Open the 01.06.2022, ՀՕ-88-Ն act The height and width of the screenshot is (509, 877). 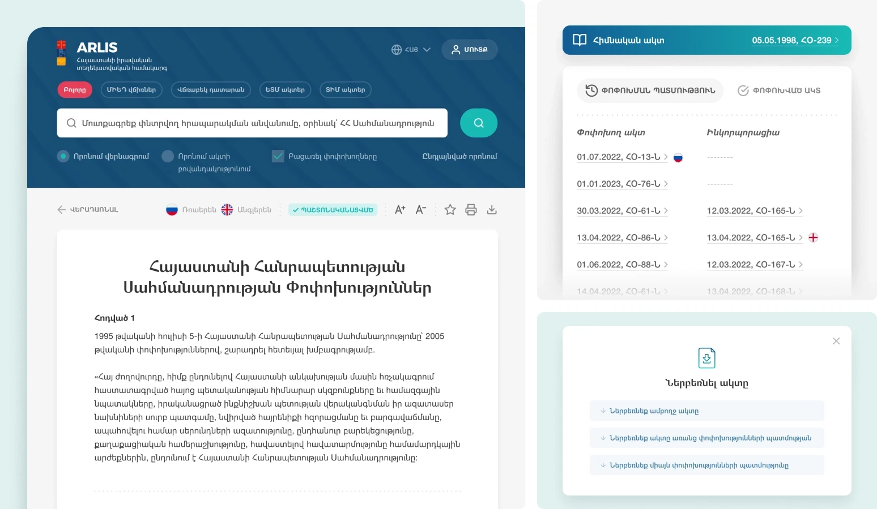pos(622,265)
